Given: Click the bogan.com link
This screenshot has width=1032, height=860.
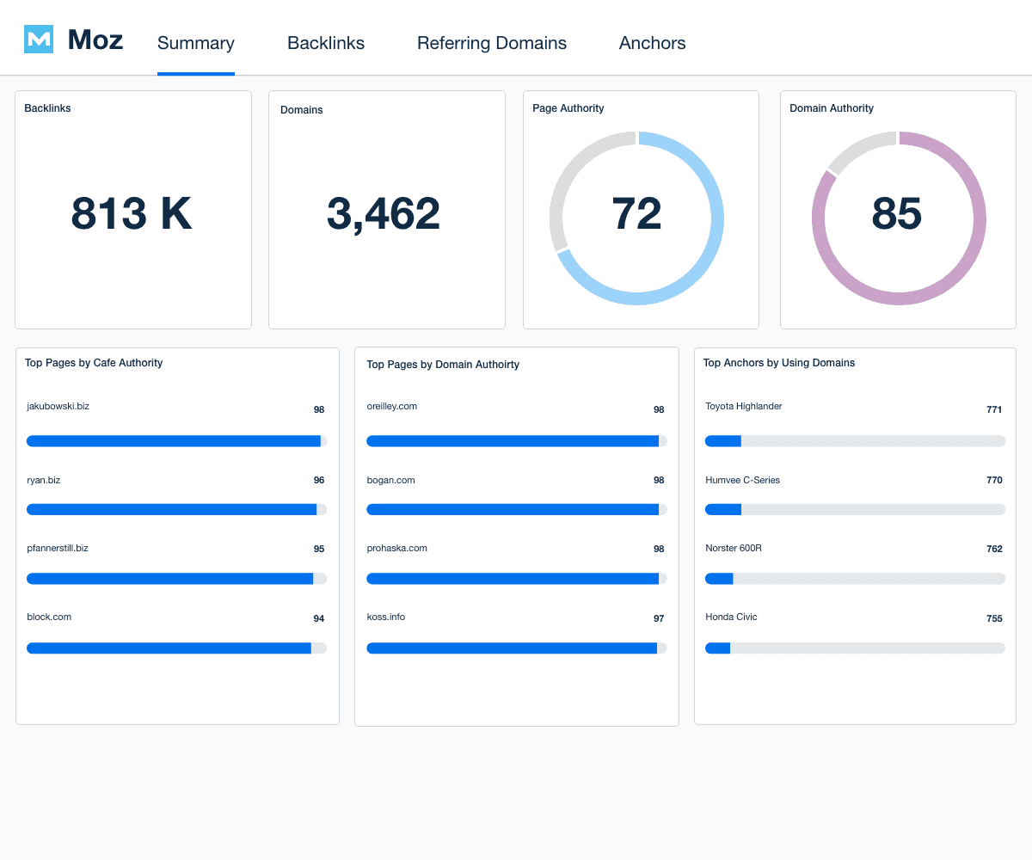Looking at the screenshot, I should [391, 480].
